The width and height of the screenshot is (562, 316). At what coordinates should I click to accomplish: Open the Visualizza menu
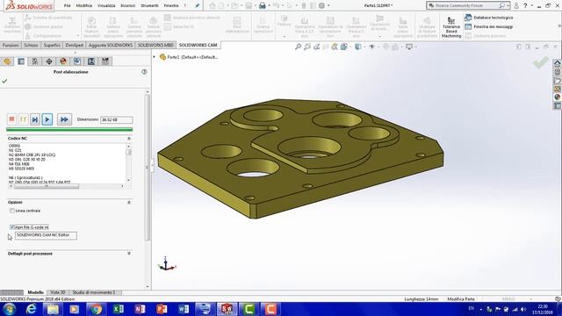tap(106, 5)
